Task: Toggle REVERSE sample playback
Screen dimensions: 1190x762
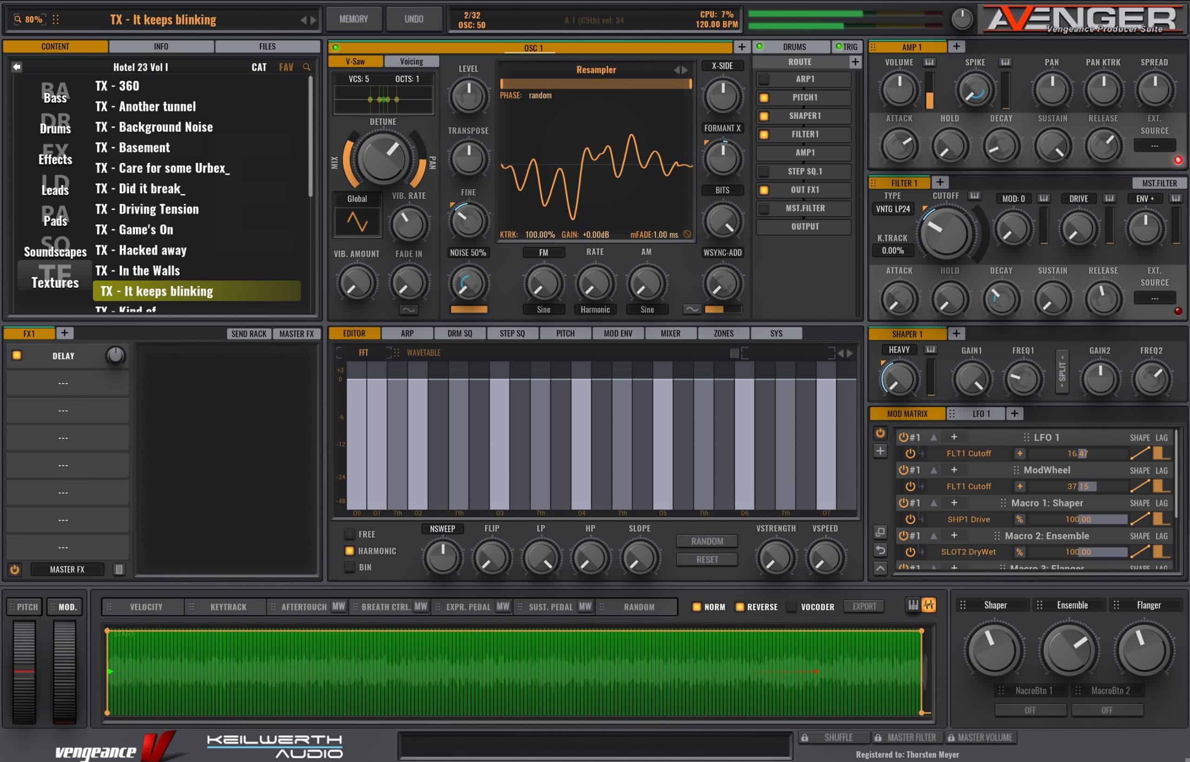Action: (x=740, y=606)
